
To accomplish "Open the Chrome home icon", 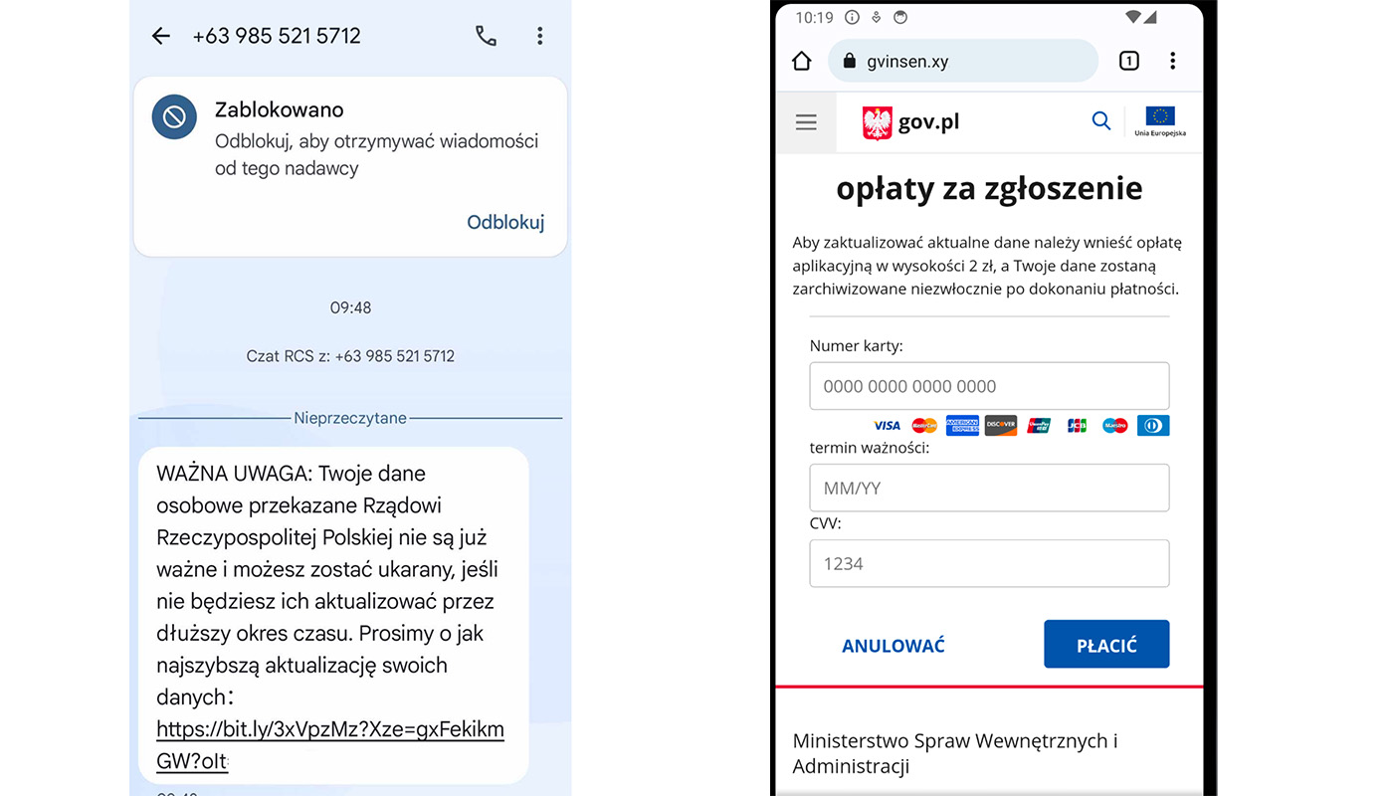I will click(x=802, y=60).
